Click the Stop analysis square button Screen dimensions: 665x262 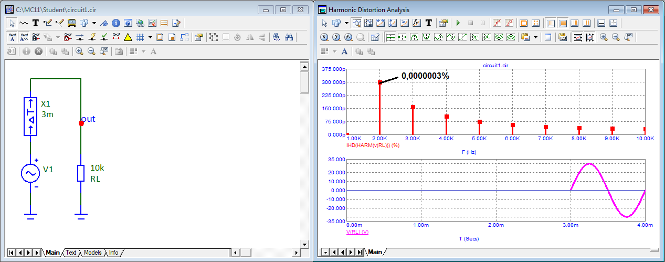click(x=470, y=23)
